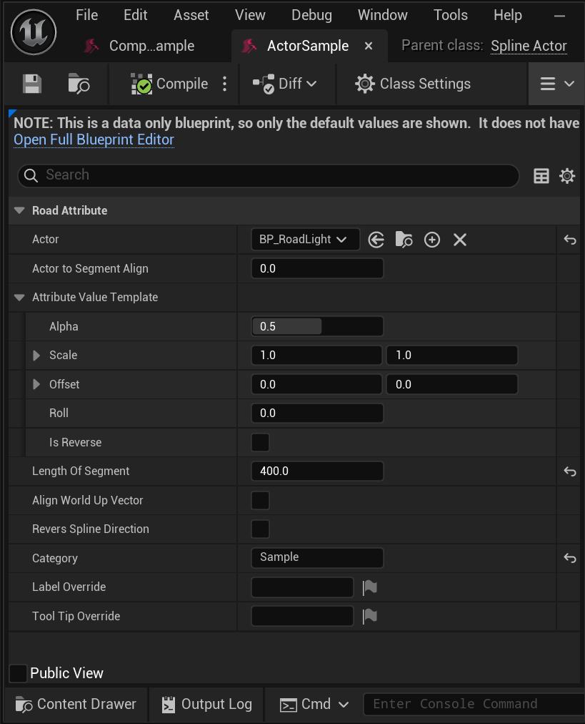Toggle the Public View checkbox
Screen dimensions: 585x724
pyautogui.click(x=18, y=673)
